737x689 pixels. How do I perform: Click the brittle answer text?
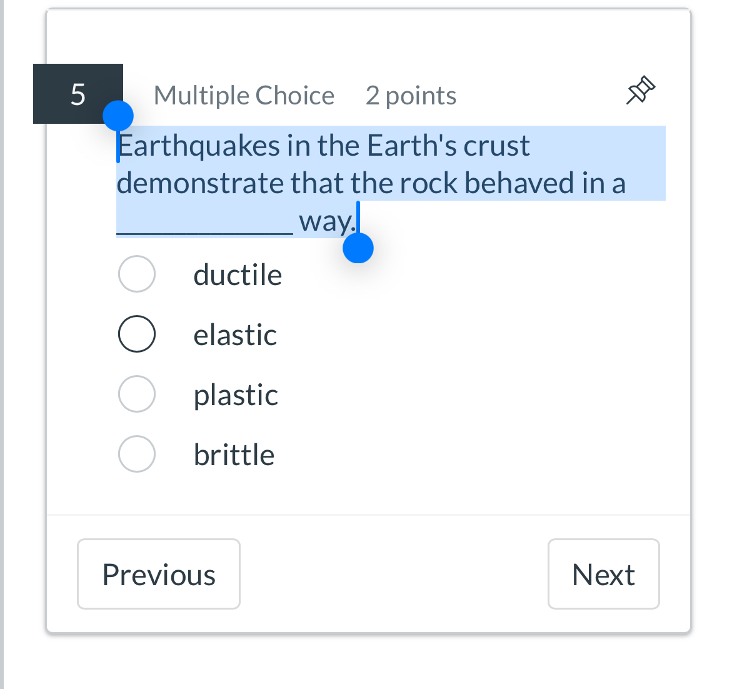[x=234, y=455]
